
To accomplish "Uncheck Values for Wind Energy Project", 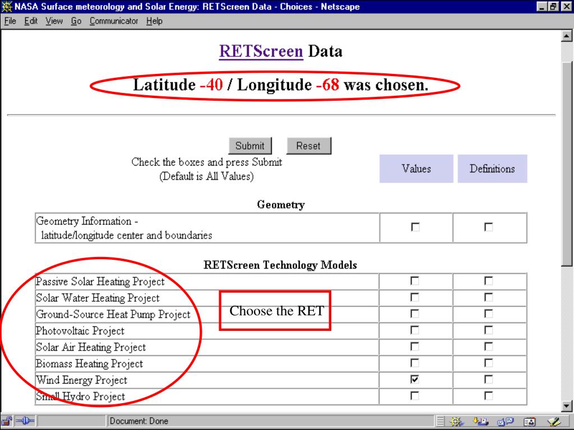I will (414, 380).
